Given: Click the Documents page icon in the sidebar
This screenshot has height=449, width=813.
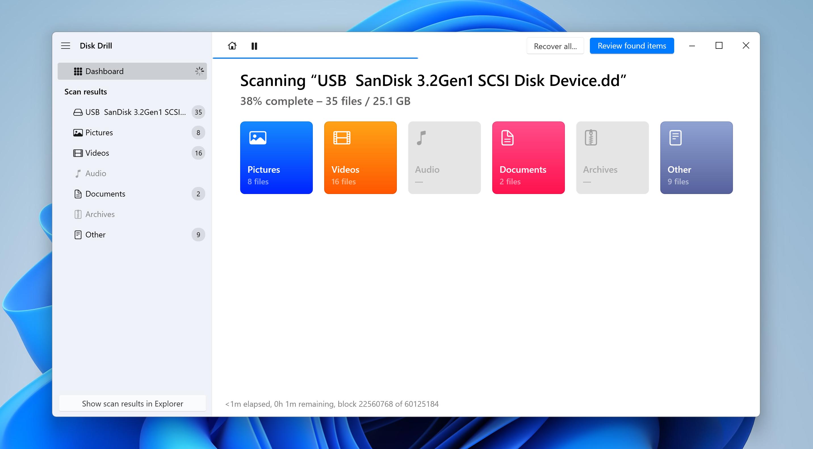Looking at the screenshot, I should [78, 194].
